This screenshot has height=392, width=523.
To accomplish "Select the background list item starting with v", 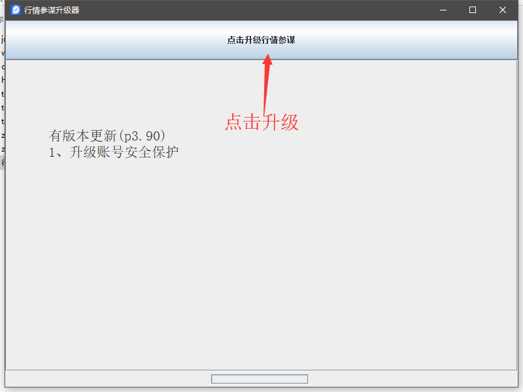I will click(x=2, y=54).
